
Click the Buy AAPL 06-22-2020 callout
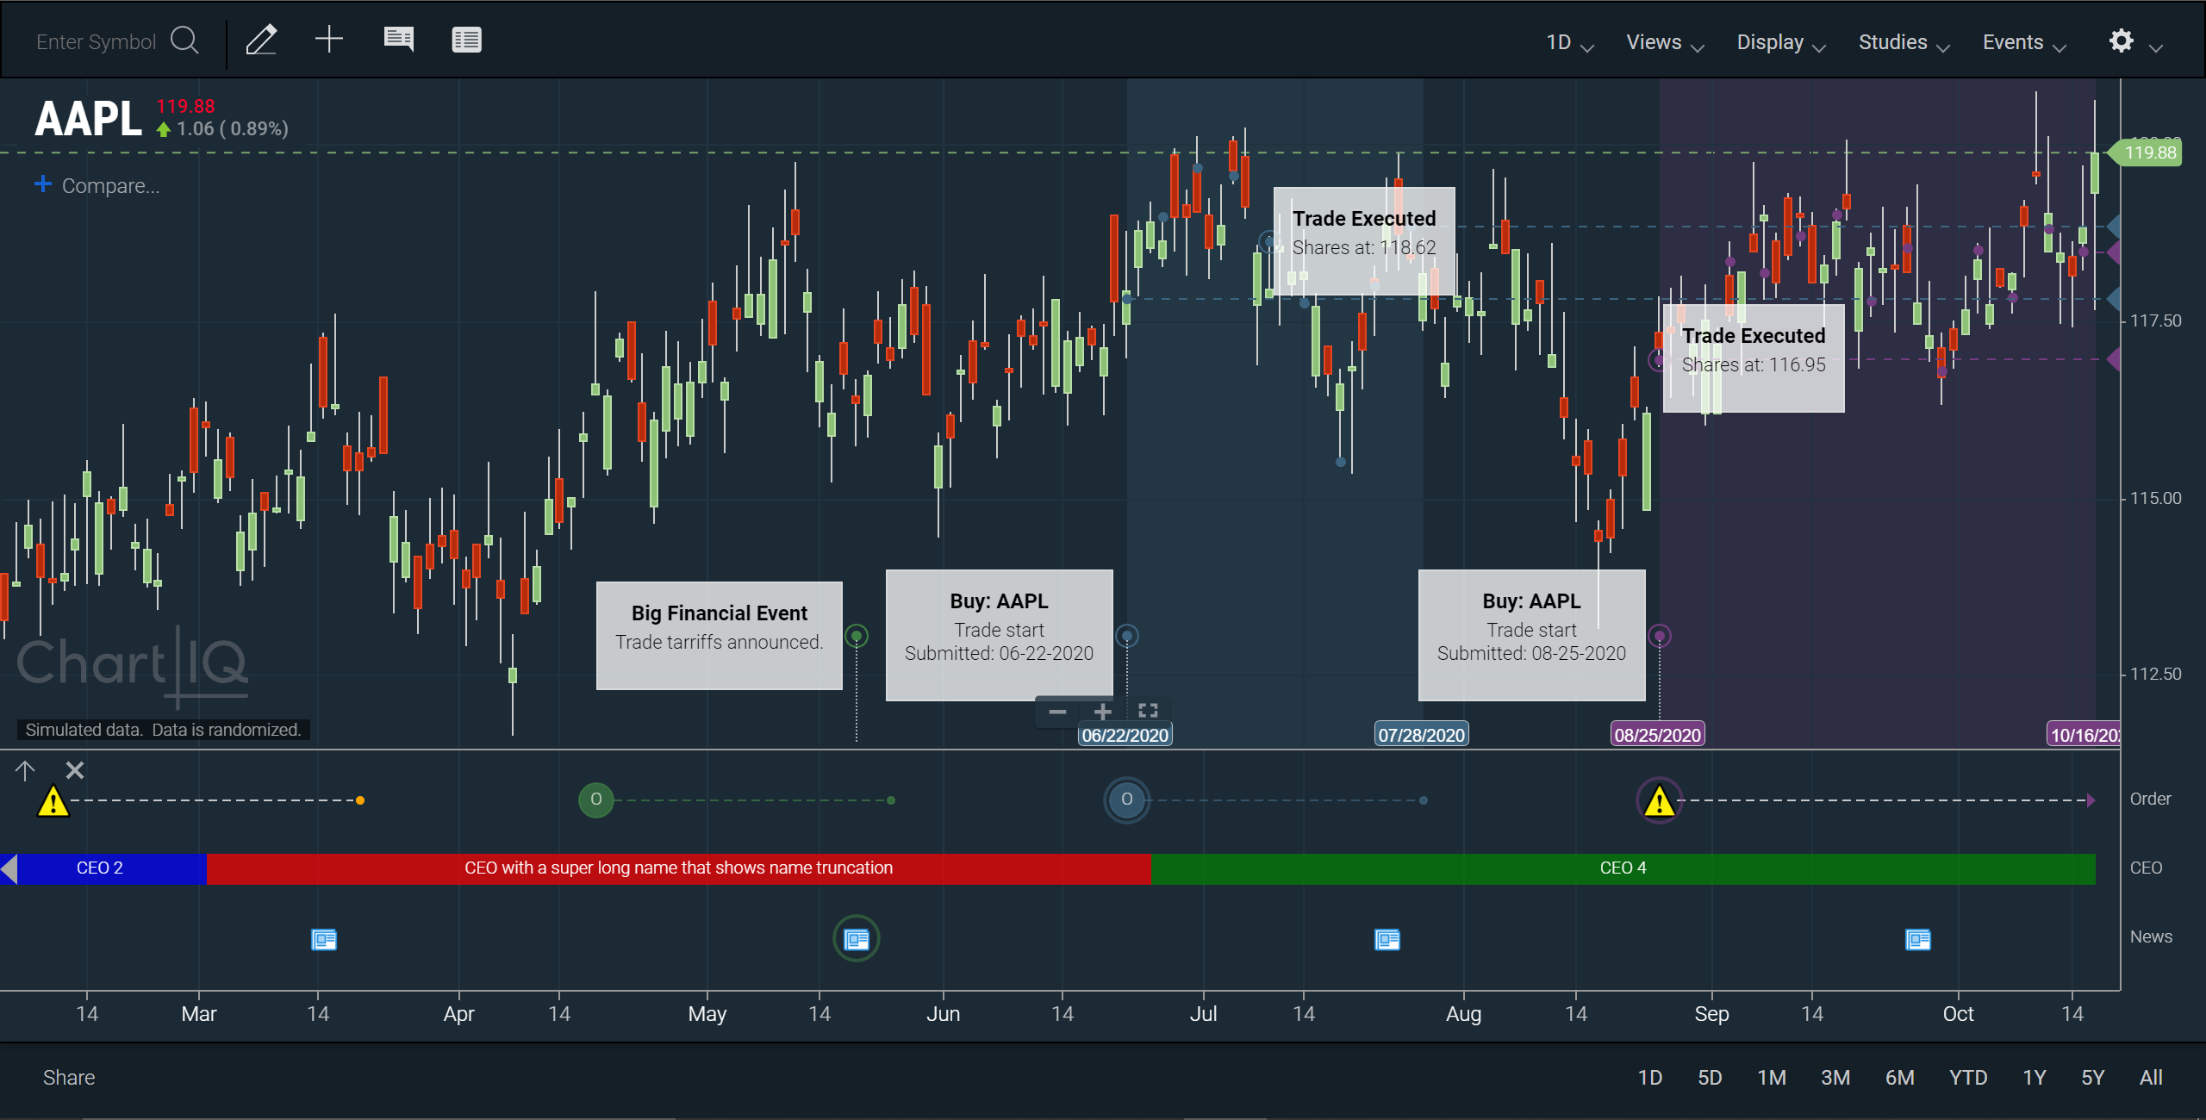click(x=1000, y=635)
